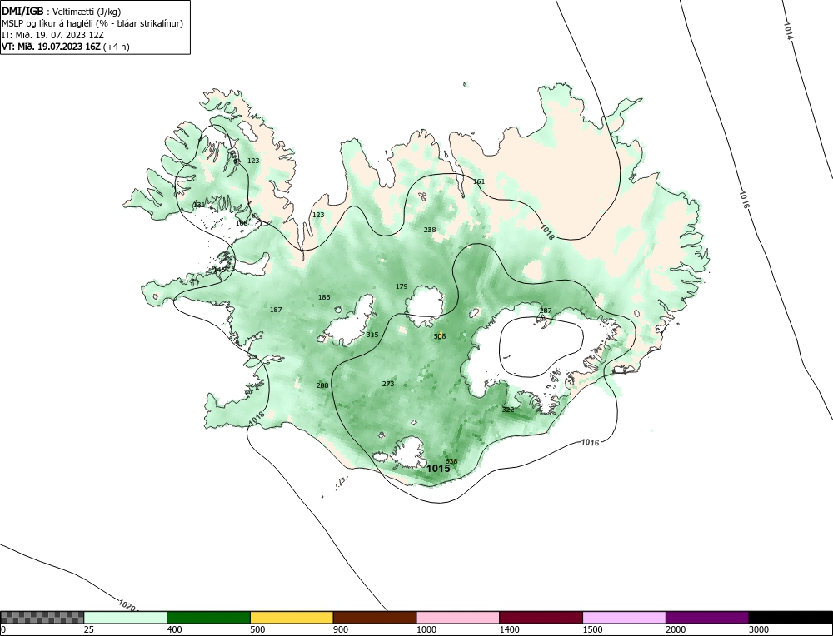Click the bold '1015' pressure minimum label

(x=438, y=468)
